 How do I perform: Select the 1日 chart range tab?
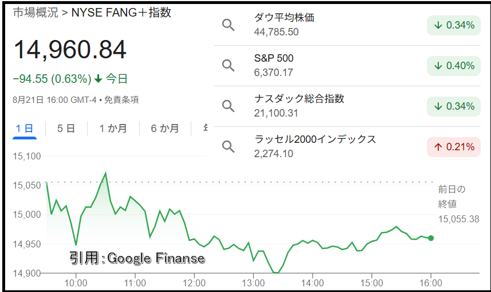[x=25, y=129]
